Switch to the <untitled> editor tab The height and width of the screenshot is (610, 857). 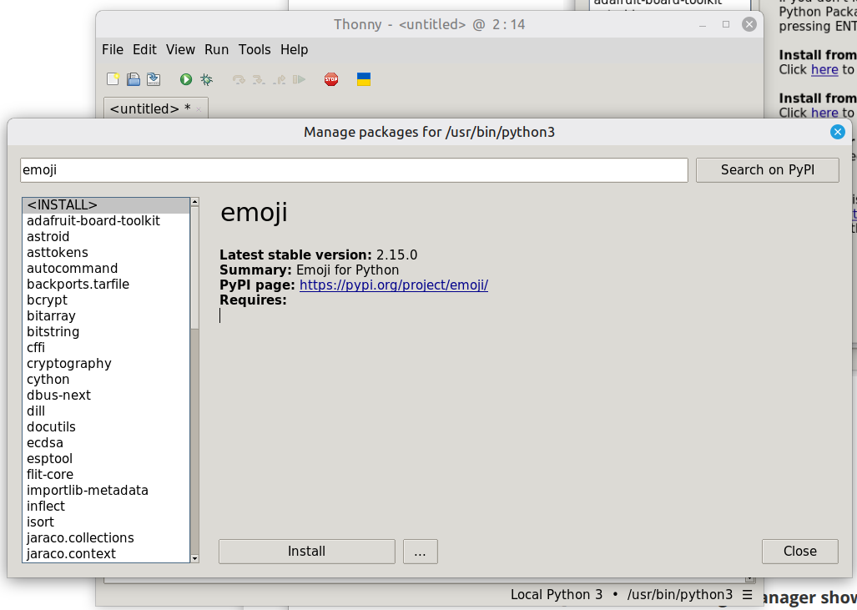(149, 108)
